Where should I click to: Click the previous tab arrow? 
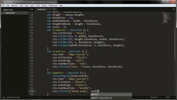tap(30, 9)
